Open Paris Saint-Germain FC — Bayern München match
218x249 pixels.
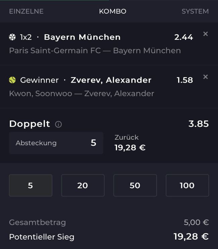click(x=95, y=51)
